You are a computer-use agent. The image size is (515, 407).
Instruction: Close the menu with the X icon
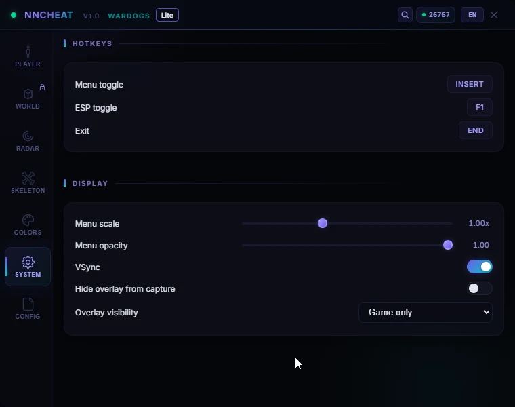[x=494, y=15]
